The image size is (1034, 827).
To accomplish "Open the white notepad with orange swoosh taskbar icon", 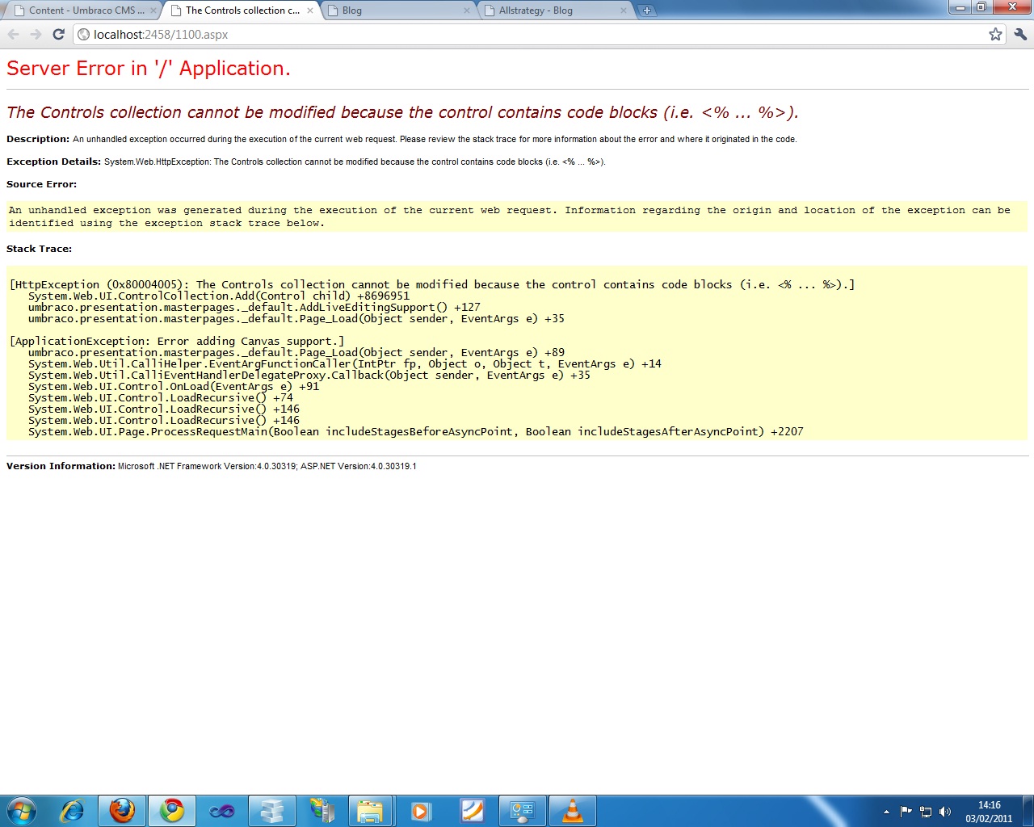I will click(472, 811).
